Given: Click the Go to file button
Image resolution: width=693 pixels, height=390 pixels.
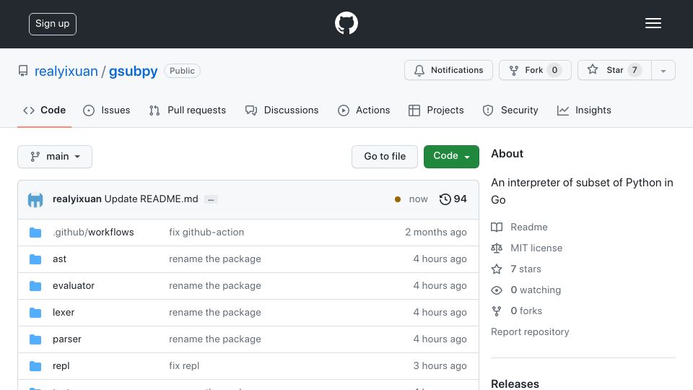Looking at the screenshot, I should tap(385, 157).
